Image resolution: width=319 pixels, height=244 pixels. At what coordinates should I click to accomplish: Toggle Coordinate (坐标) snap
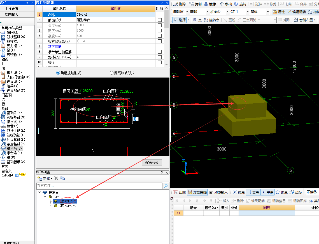296,192
